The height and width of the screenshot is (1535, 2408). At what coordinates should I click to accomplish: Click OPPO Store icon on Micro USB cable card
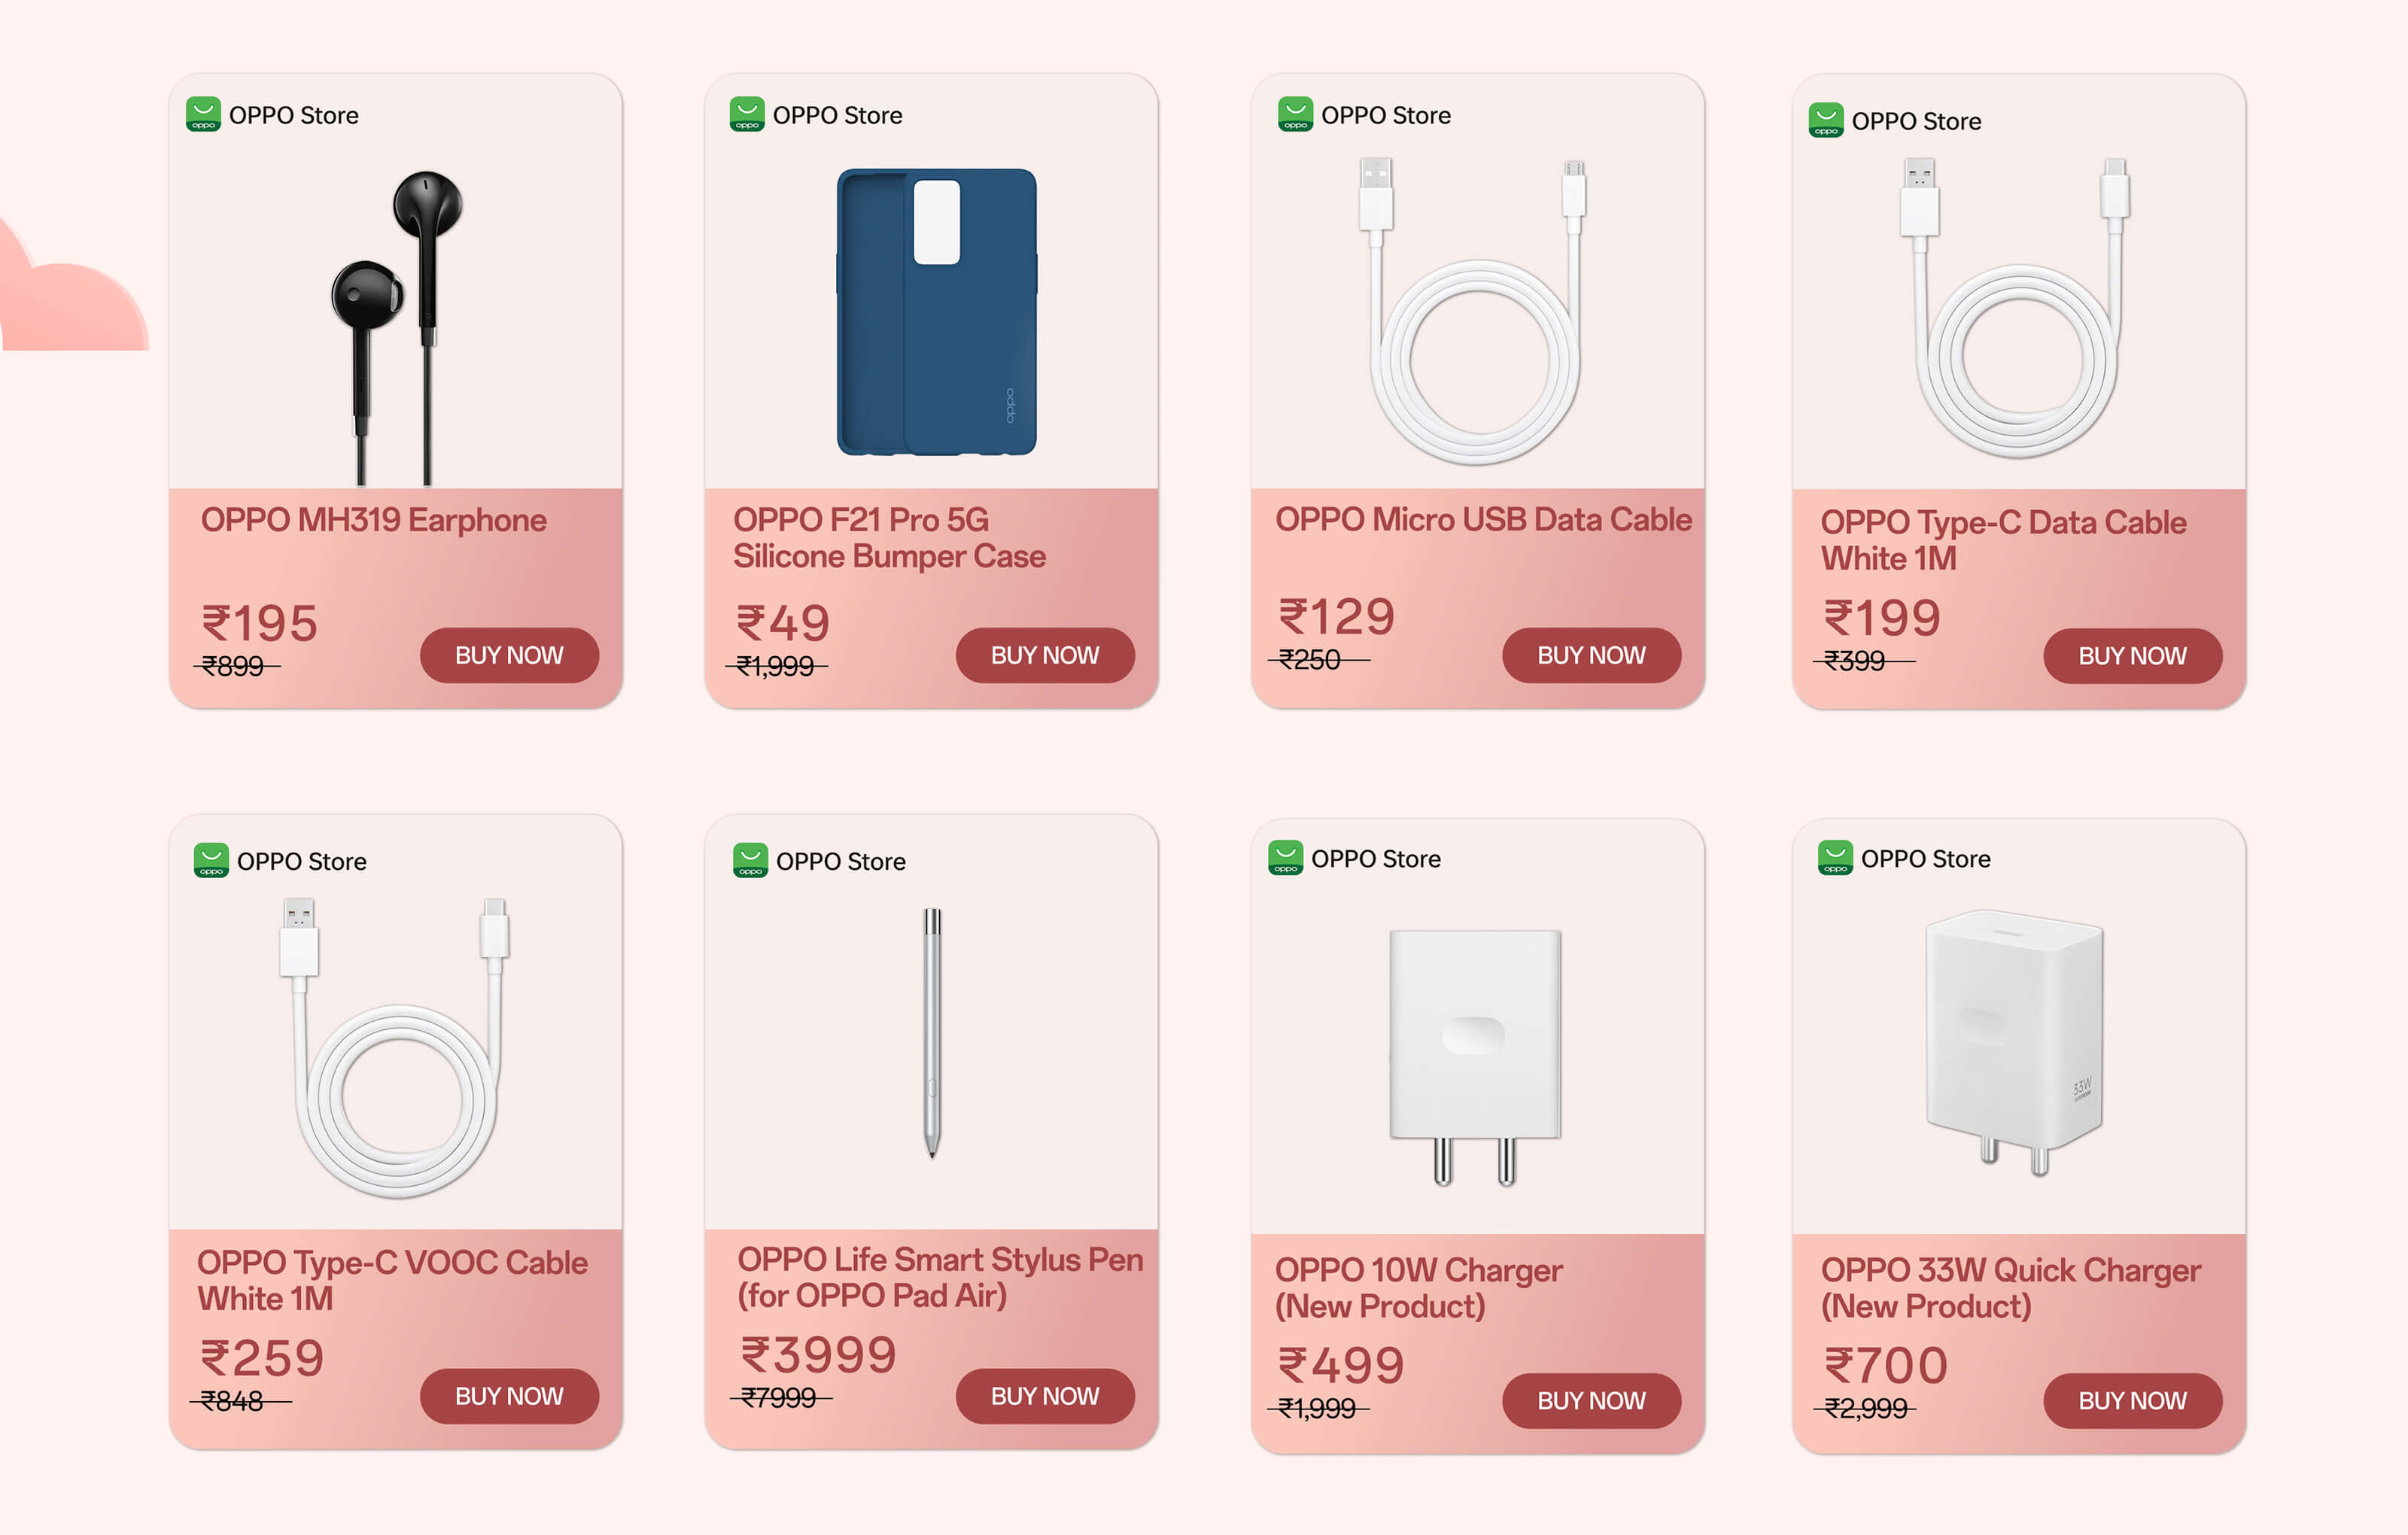pyautogui.click(x=1295, y=114)
